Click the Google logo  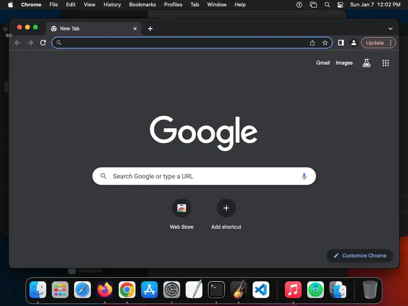204,133
